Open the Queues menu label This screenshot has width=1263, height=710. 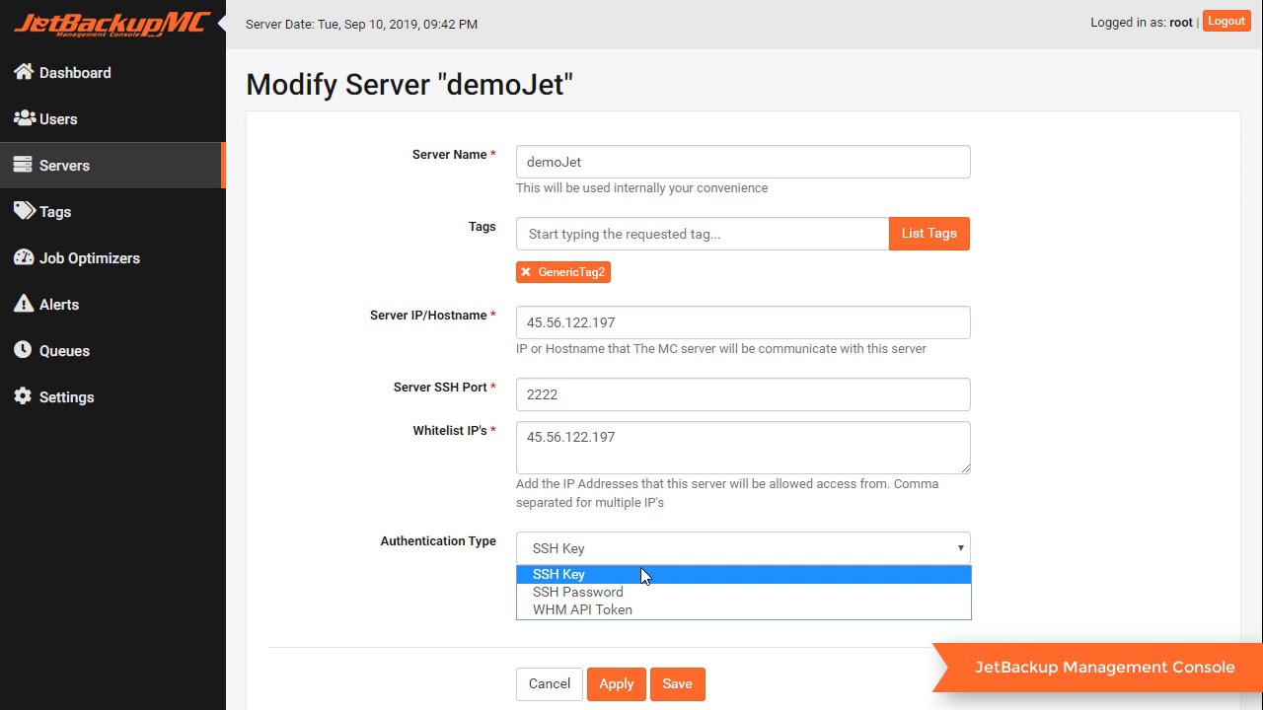(64, 351)
